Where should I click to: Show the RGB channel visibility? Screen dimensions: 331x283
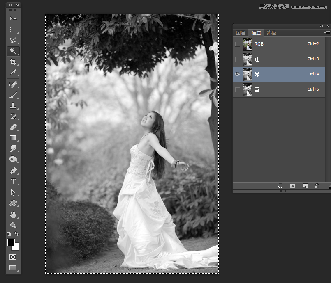pos(237,44)
